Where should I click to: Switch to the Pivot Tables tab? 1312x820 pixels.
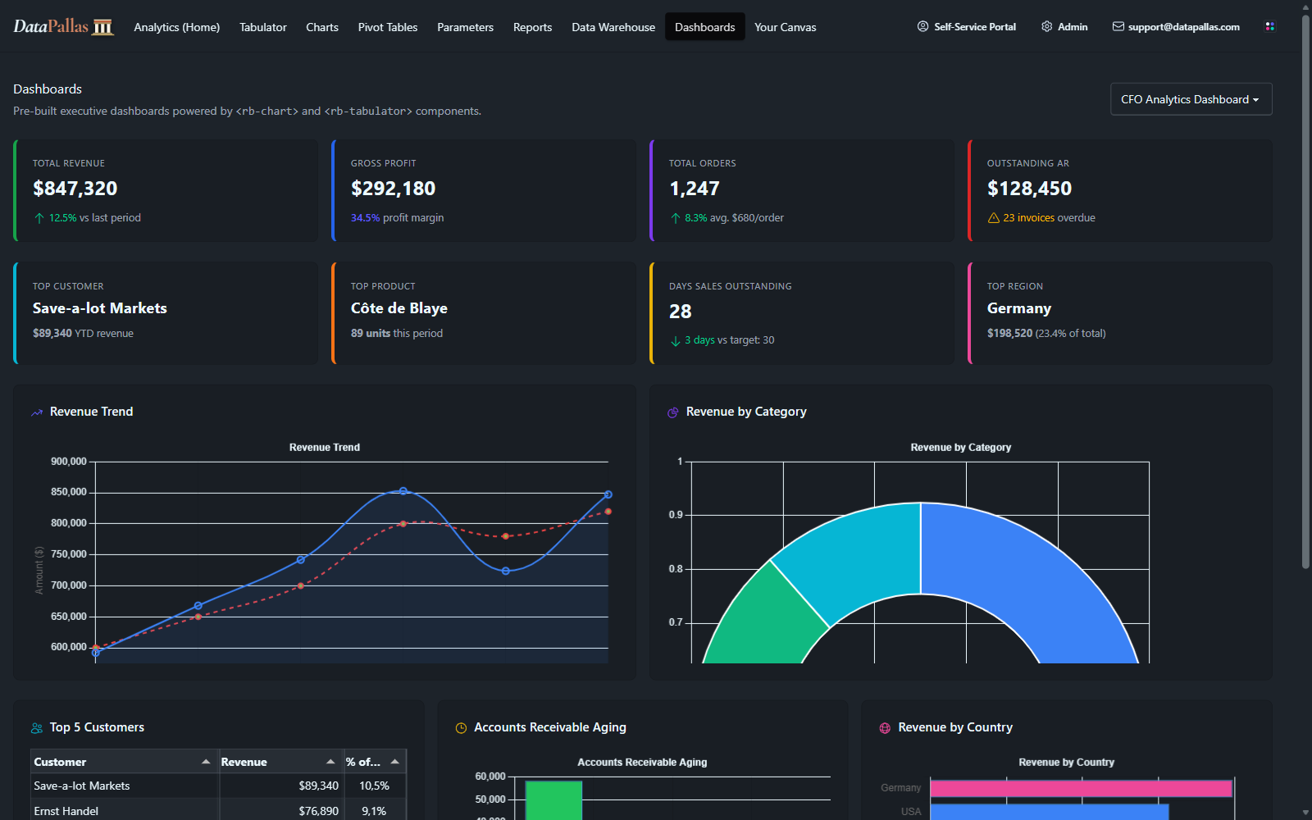click(388, 27)
